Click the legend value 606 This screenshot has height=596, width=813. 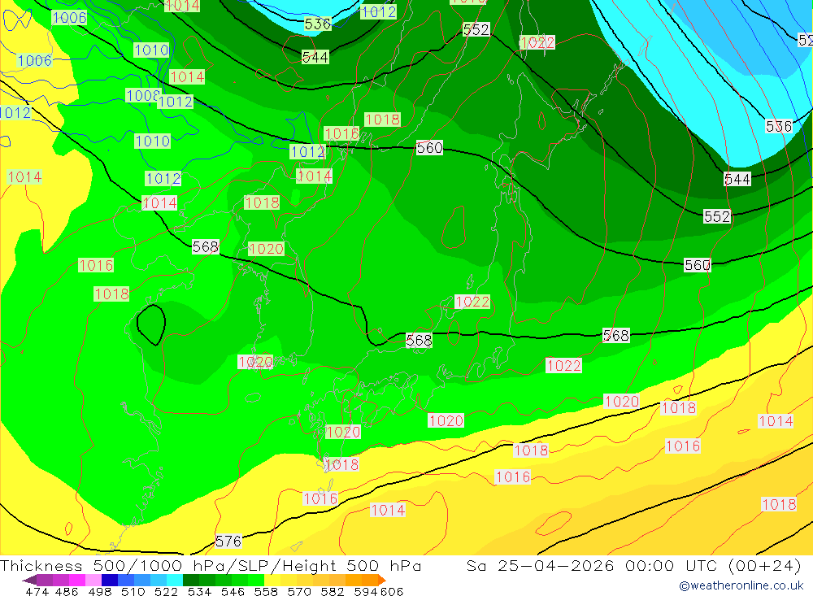[x=392, y=591]
